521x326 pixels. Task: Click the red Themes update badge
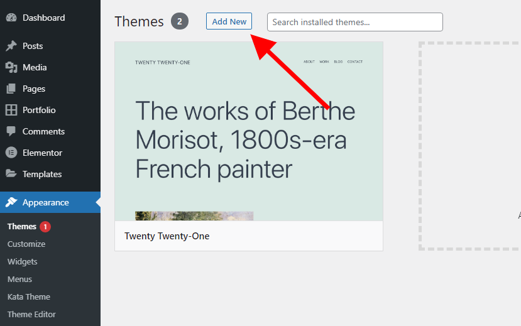coord(45,227)
